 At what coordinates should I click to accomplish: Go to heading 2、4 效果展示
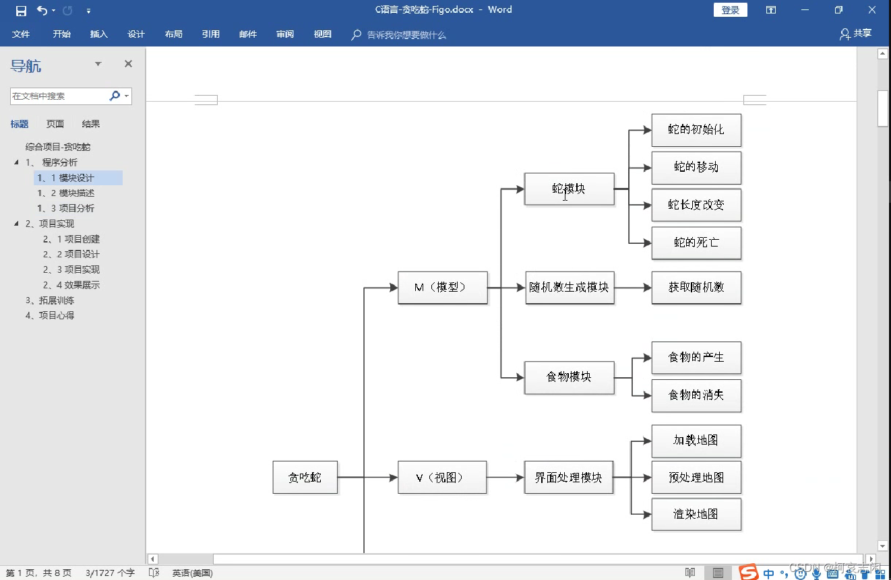point(71,285)
